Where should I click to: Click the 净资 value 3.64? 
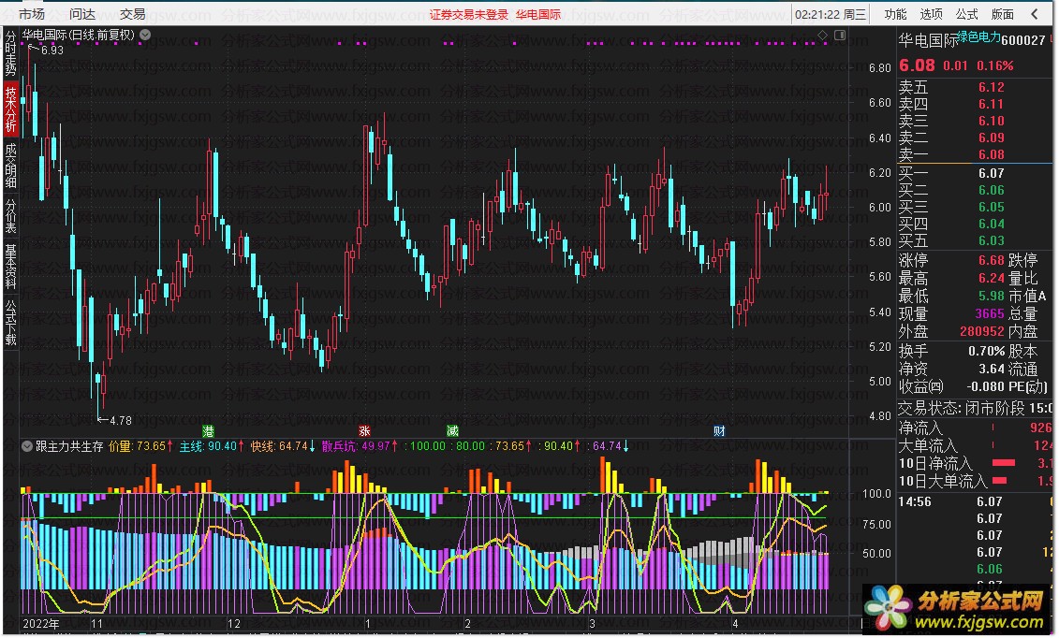pyautogui.click(x=991, y=369)
